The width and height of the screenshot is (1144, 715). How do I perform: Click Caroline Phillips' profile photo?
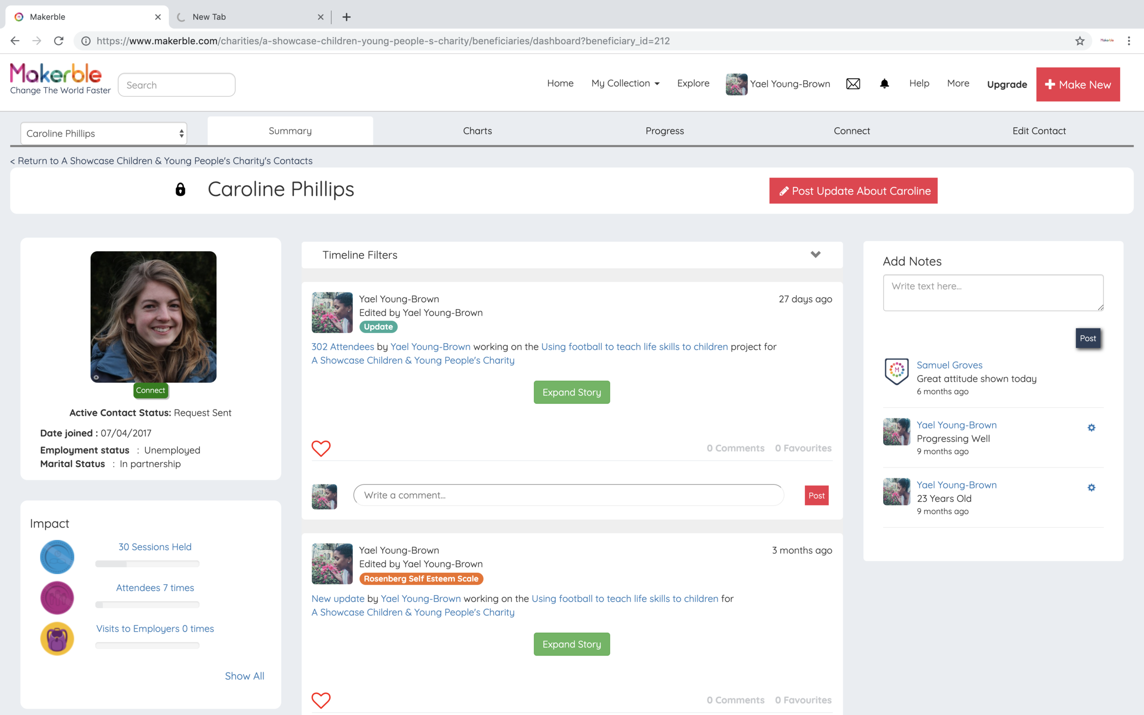(153, 317)
